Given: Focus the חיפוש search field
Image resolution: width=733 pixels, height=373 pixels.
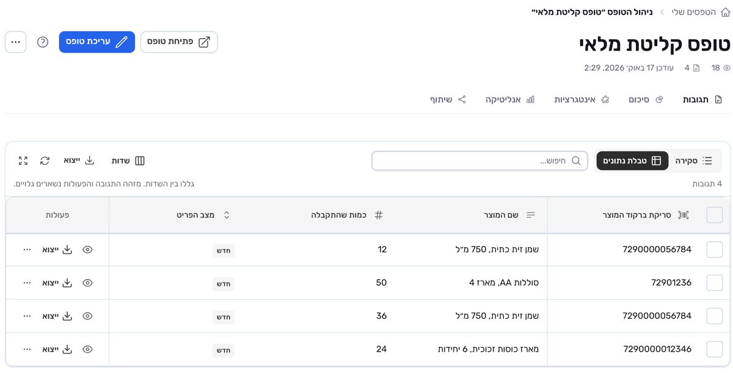Looking at the screenshot, I should pyautogui.click(x=480, y=161).
